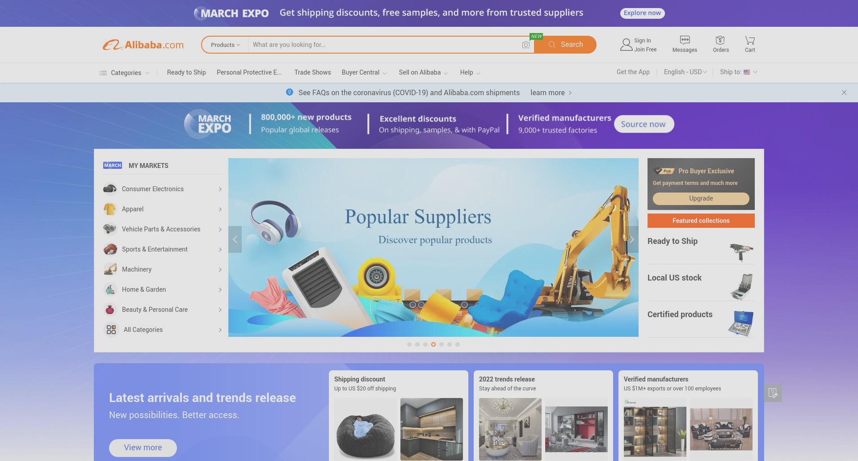Select the fifth carousel indicator dot
Screen dimensions: 858x461
(x=442, y=344)
